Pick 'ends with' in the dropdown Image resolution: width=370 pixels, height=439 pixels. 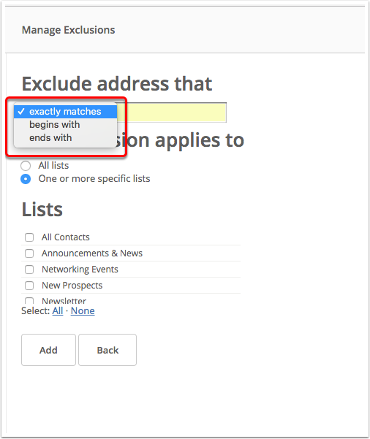pyautogui.click(x=65, y=138)
